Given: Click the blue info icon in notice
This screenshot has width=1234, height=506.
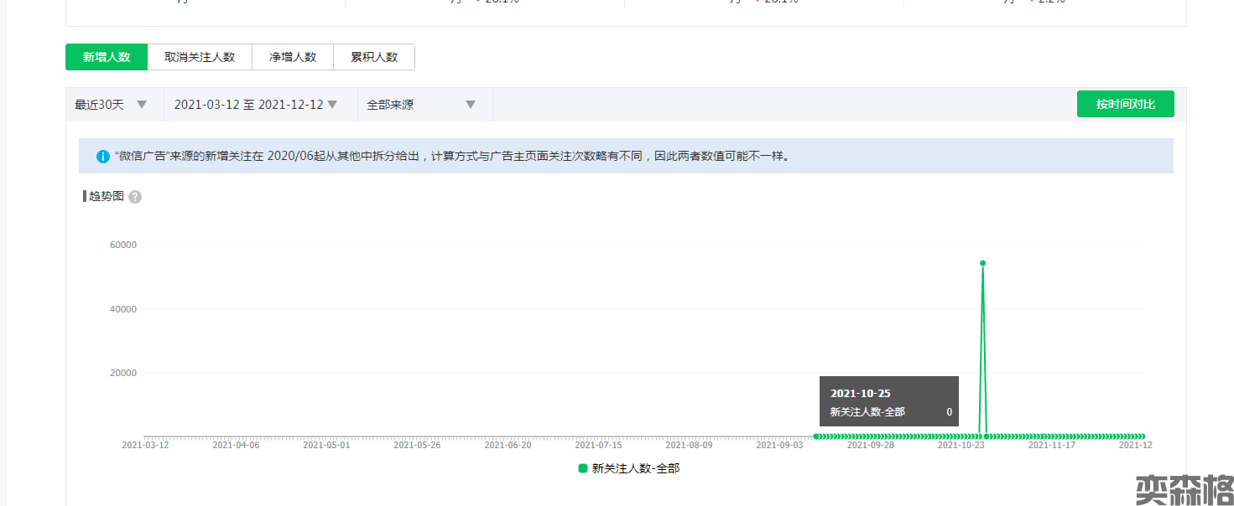Looking at the screenshot, I should pyautogui.click(x=103, y=157).
